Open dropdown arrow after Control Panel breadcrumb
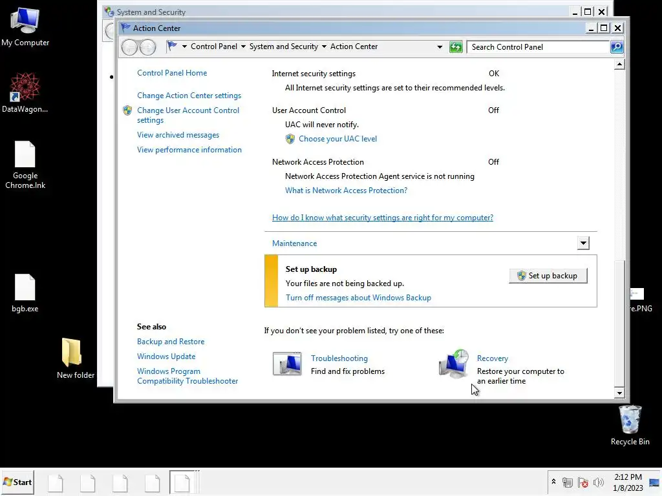This screenshot has height=496, width=662. pos(243,46)
